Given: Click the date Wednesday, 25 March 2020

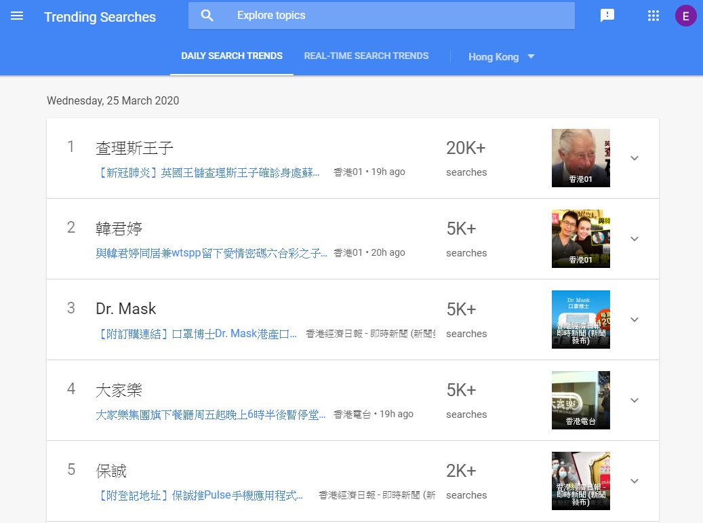Looking at the screenshot, I should click(113, 100).
